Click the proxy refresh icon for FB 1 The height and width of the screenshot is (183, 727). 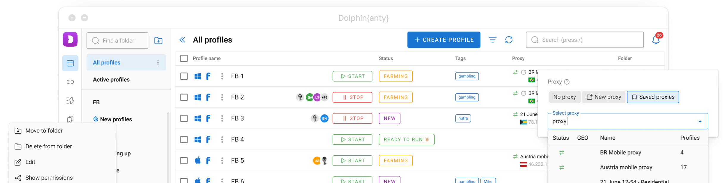(524, 72)
